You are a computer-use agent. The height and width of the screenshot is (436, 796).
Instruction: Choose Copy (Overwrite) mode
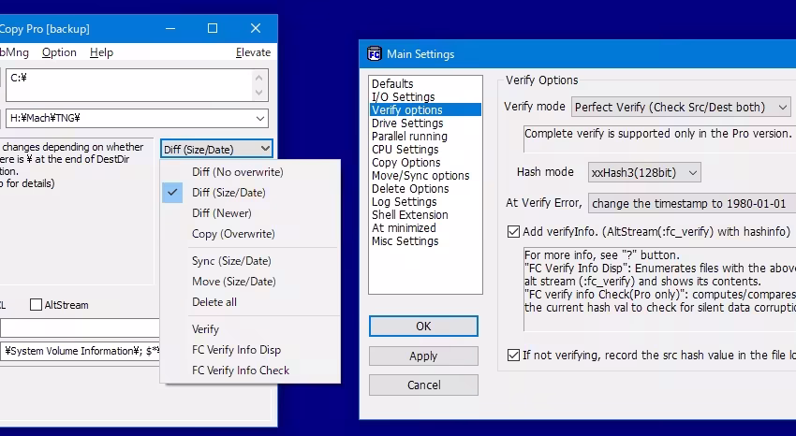pos(233,234)
